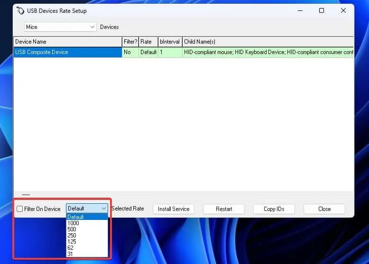This screenshot has height=264, width=369.
Task: Select 62 in the rate dropdown list
Action: point(71,248)
